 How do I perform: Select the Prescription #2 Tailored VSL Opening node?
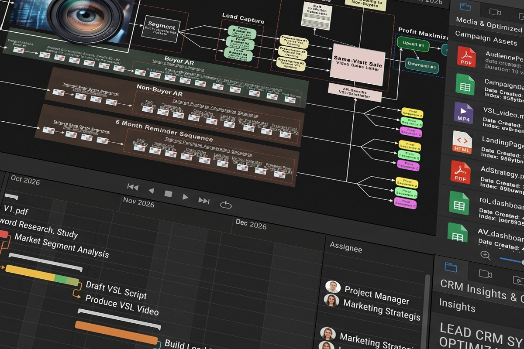click(292, 53)
